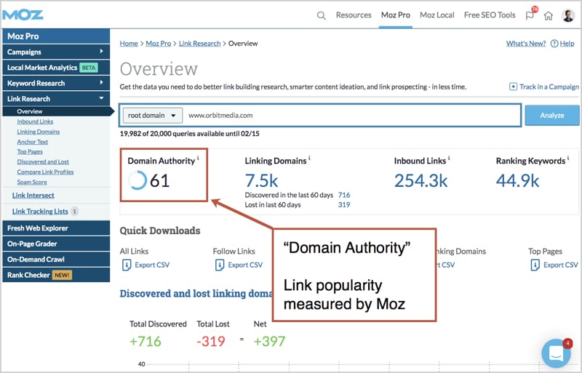This screenshot has height=373, width=582.
Task: Go to Inbound Links sidebar link
Action: pos(35,121)
